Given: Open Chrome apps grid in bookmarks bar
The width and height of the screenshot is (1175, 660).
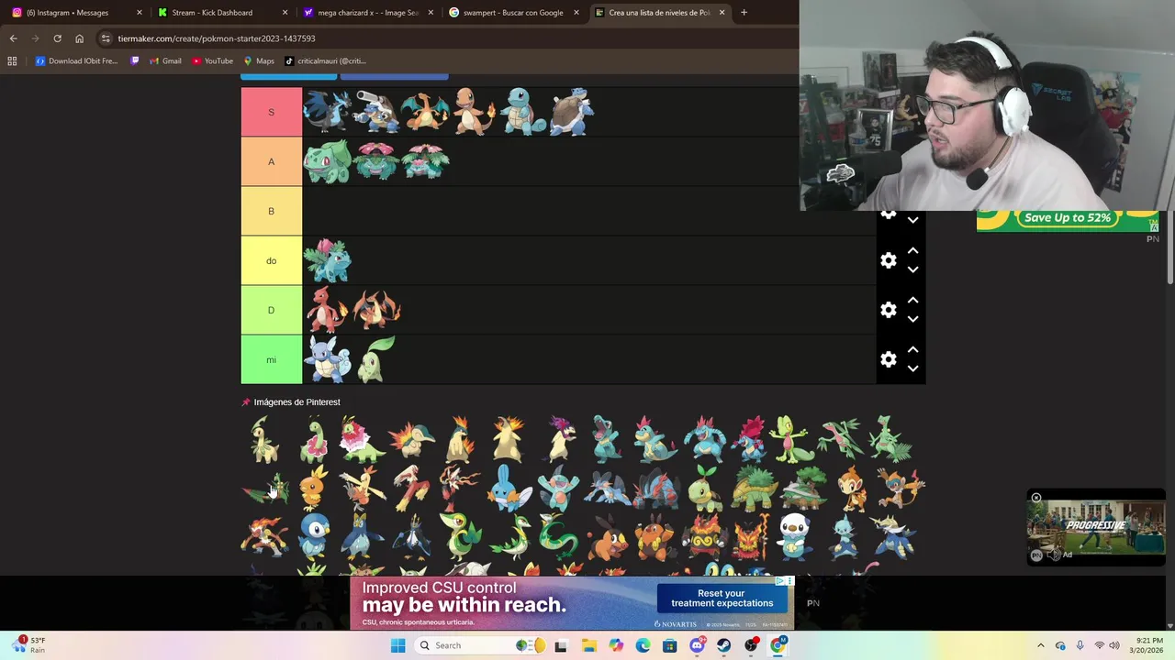Looking at the screenshot, I should click(12, 61).
